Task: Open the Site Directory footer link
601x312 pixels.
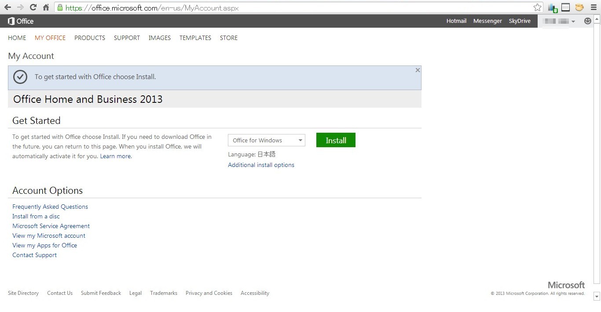Action: pos(23,293)
